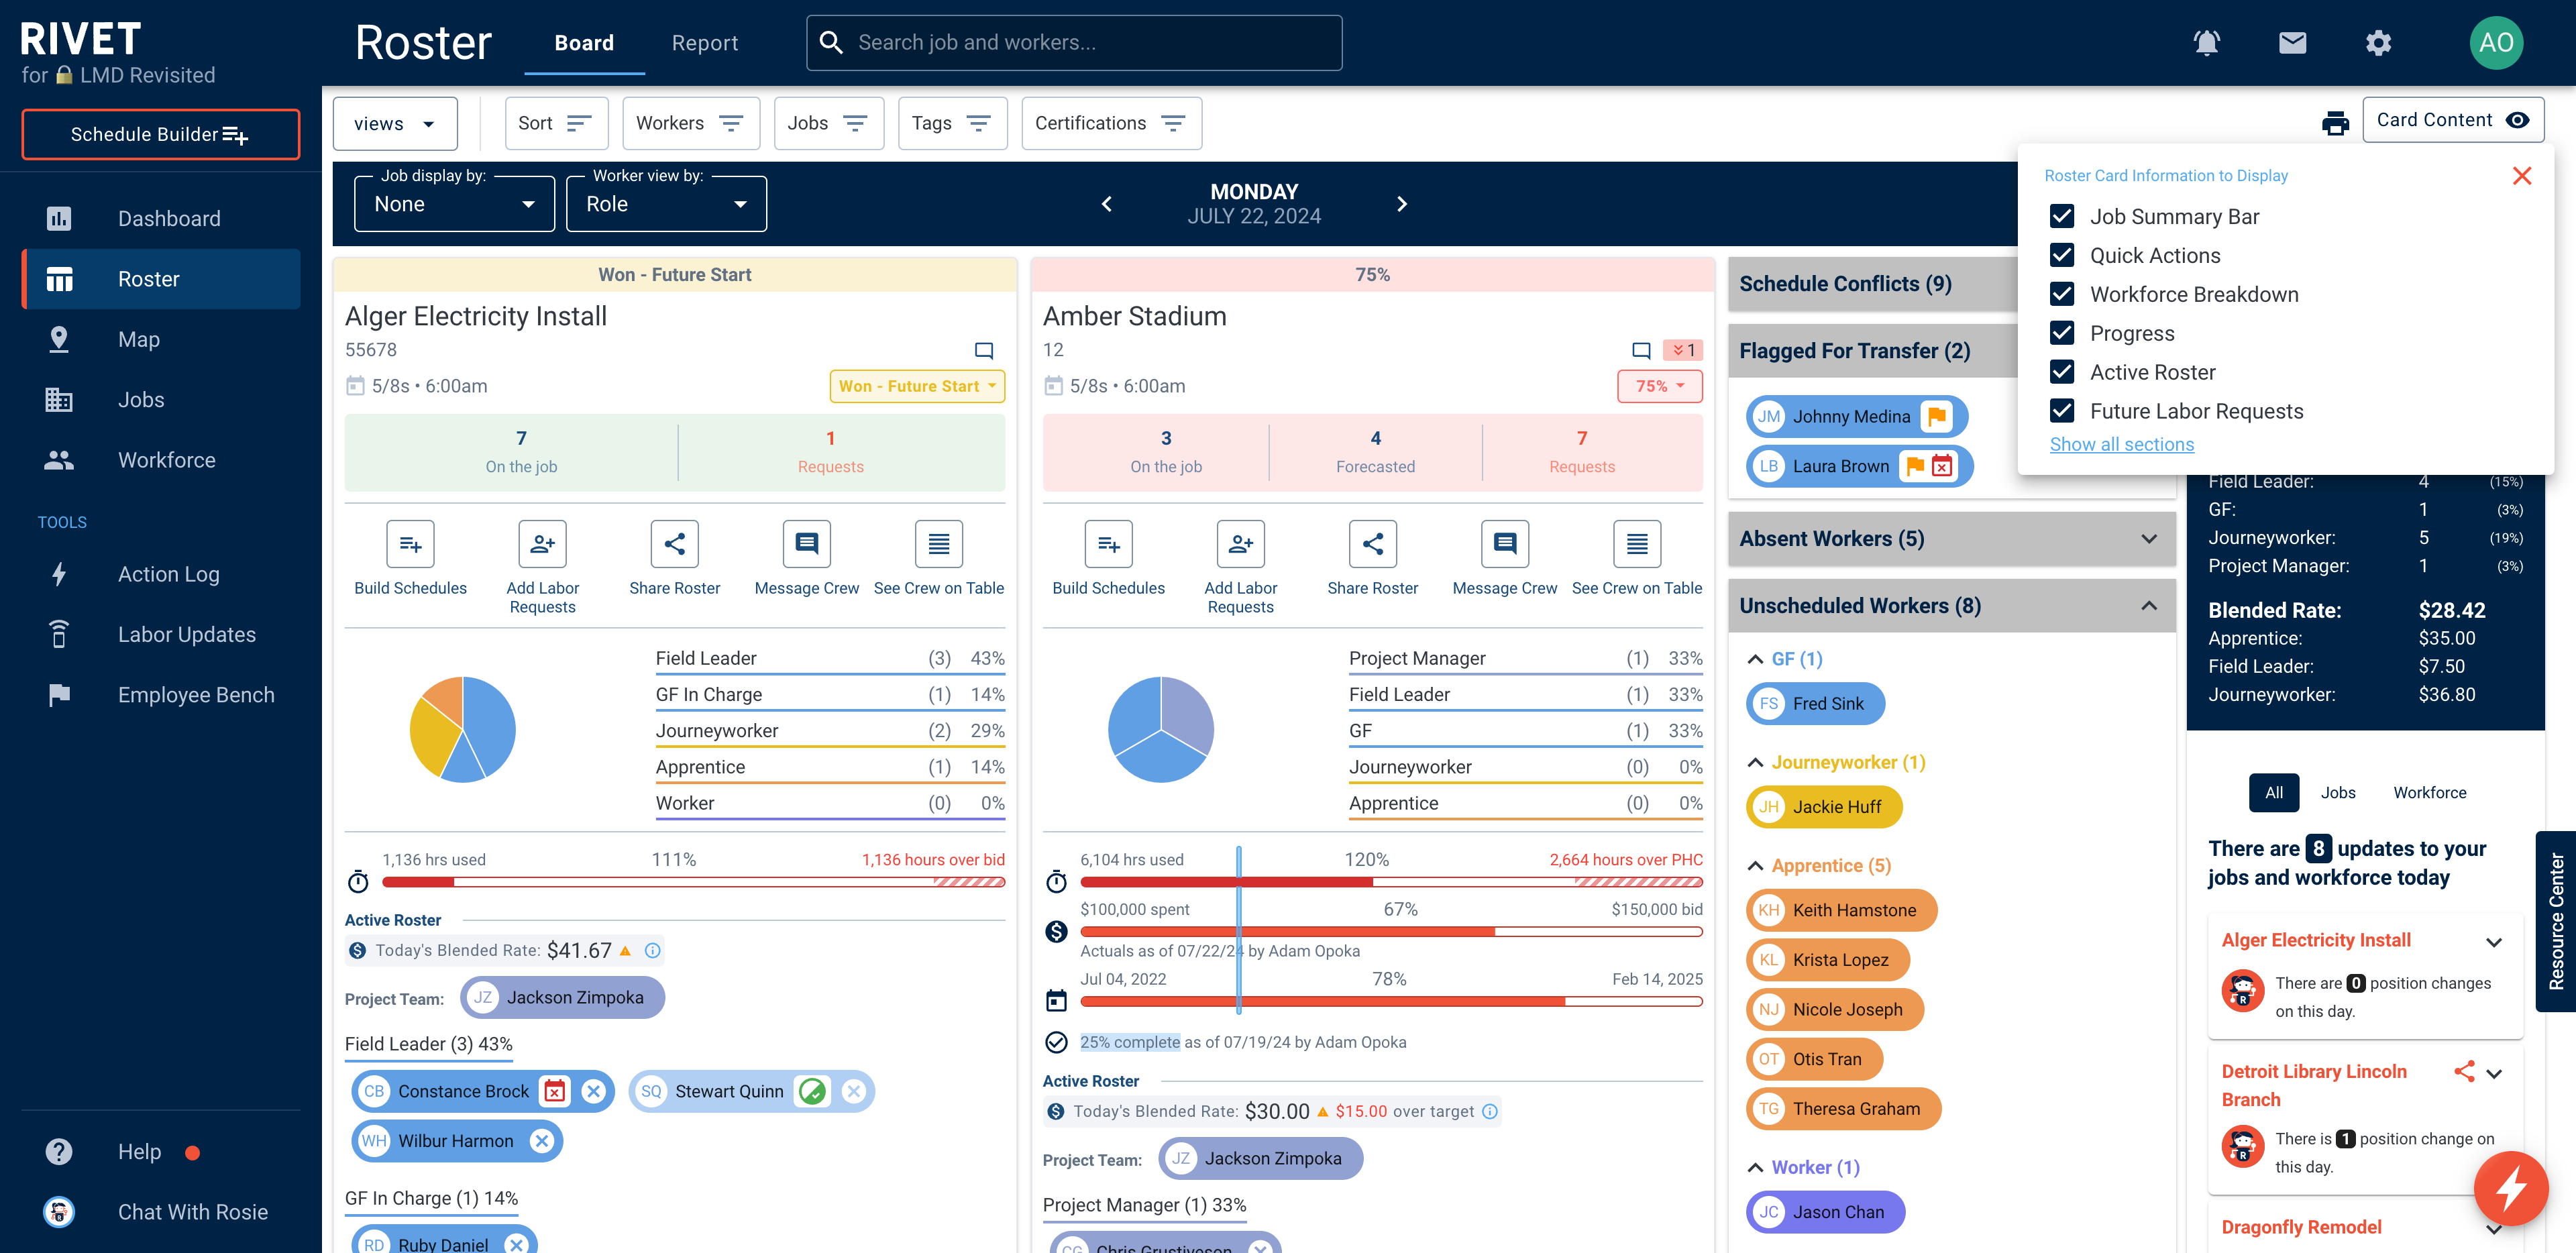Open Labor Updates tool
Viewport: 2576px width, 1253px height.
pyautogui.click(x=161, y=634)
